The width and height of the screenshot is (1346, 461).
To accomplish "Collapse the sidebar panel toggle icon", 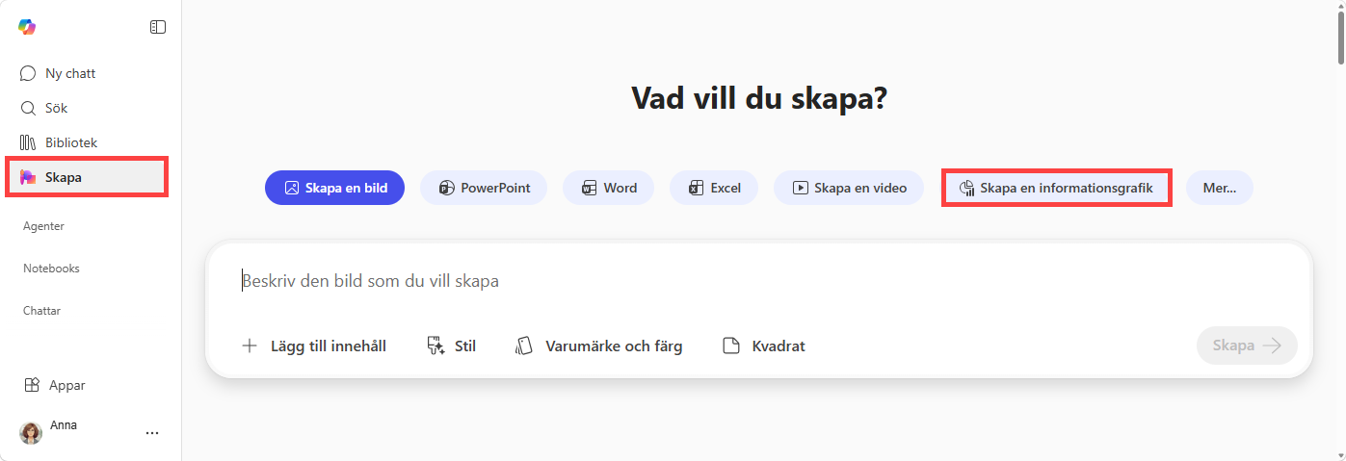I will coord(158,27).
